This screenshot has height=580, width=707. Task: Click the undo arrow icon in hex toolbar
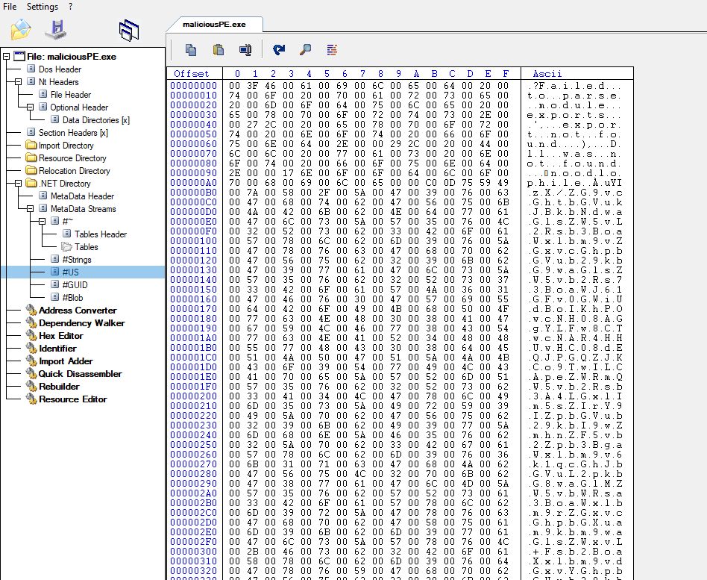(279, 50)
